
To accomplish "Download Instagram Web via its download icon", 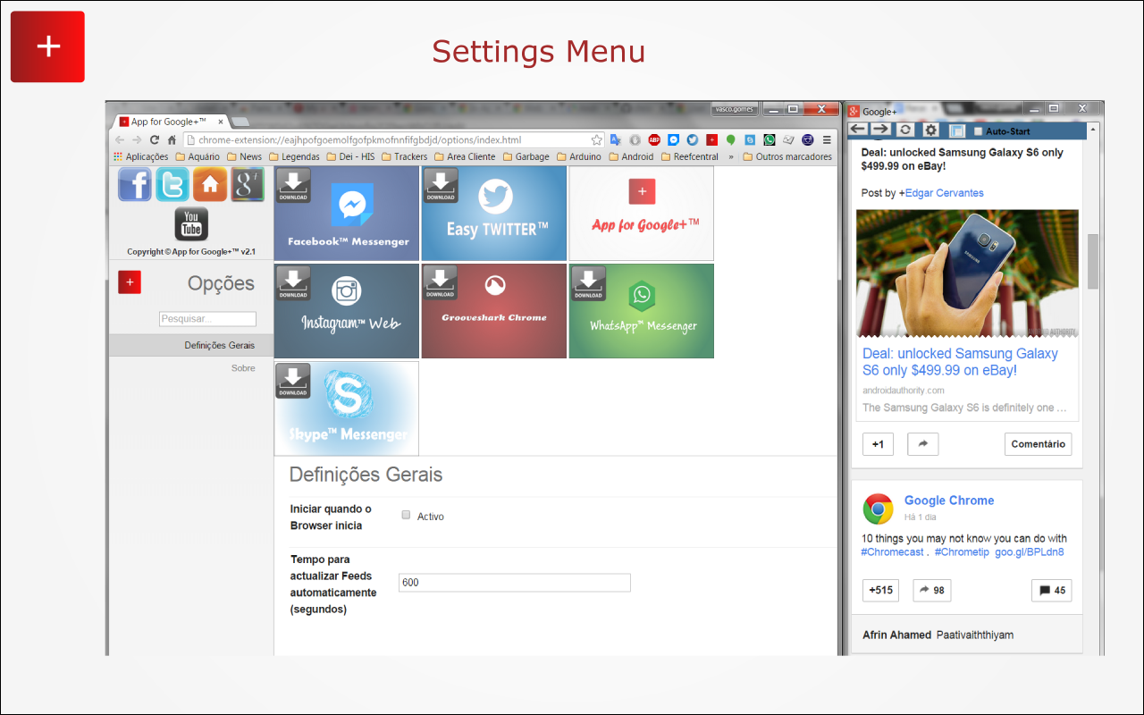I will pos(293,283).
